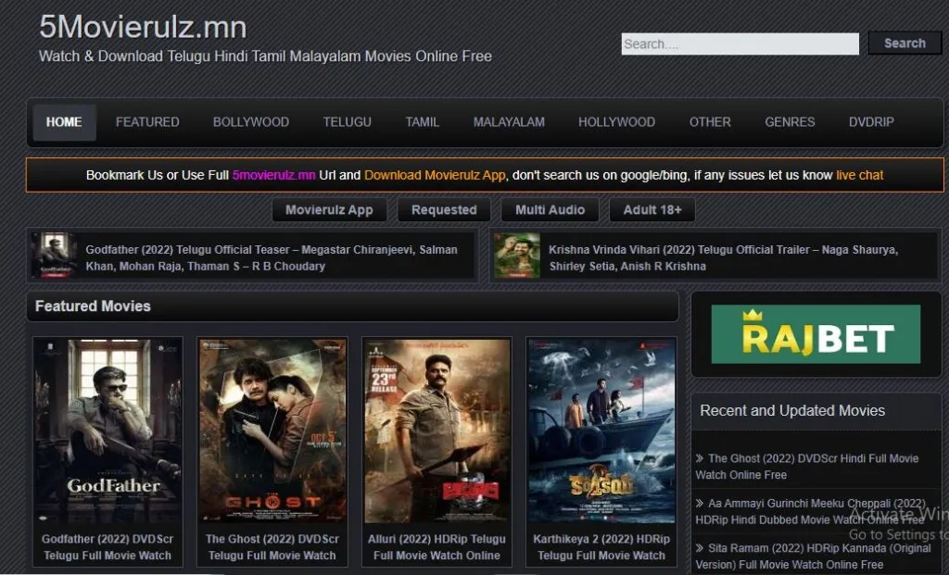Open the Adult 18+ section

click(650, 209)
